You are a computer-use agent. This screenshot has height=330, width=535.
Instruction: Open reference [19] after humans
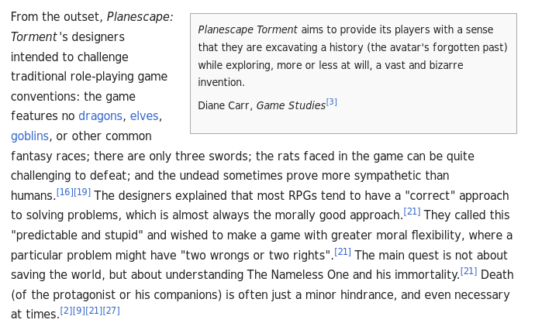[82, 192]
